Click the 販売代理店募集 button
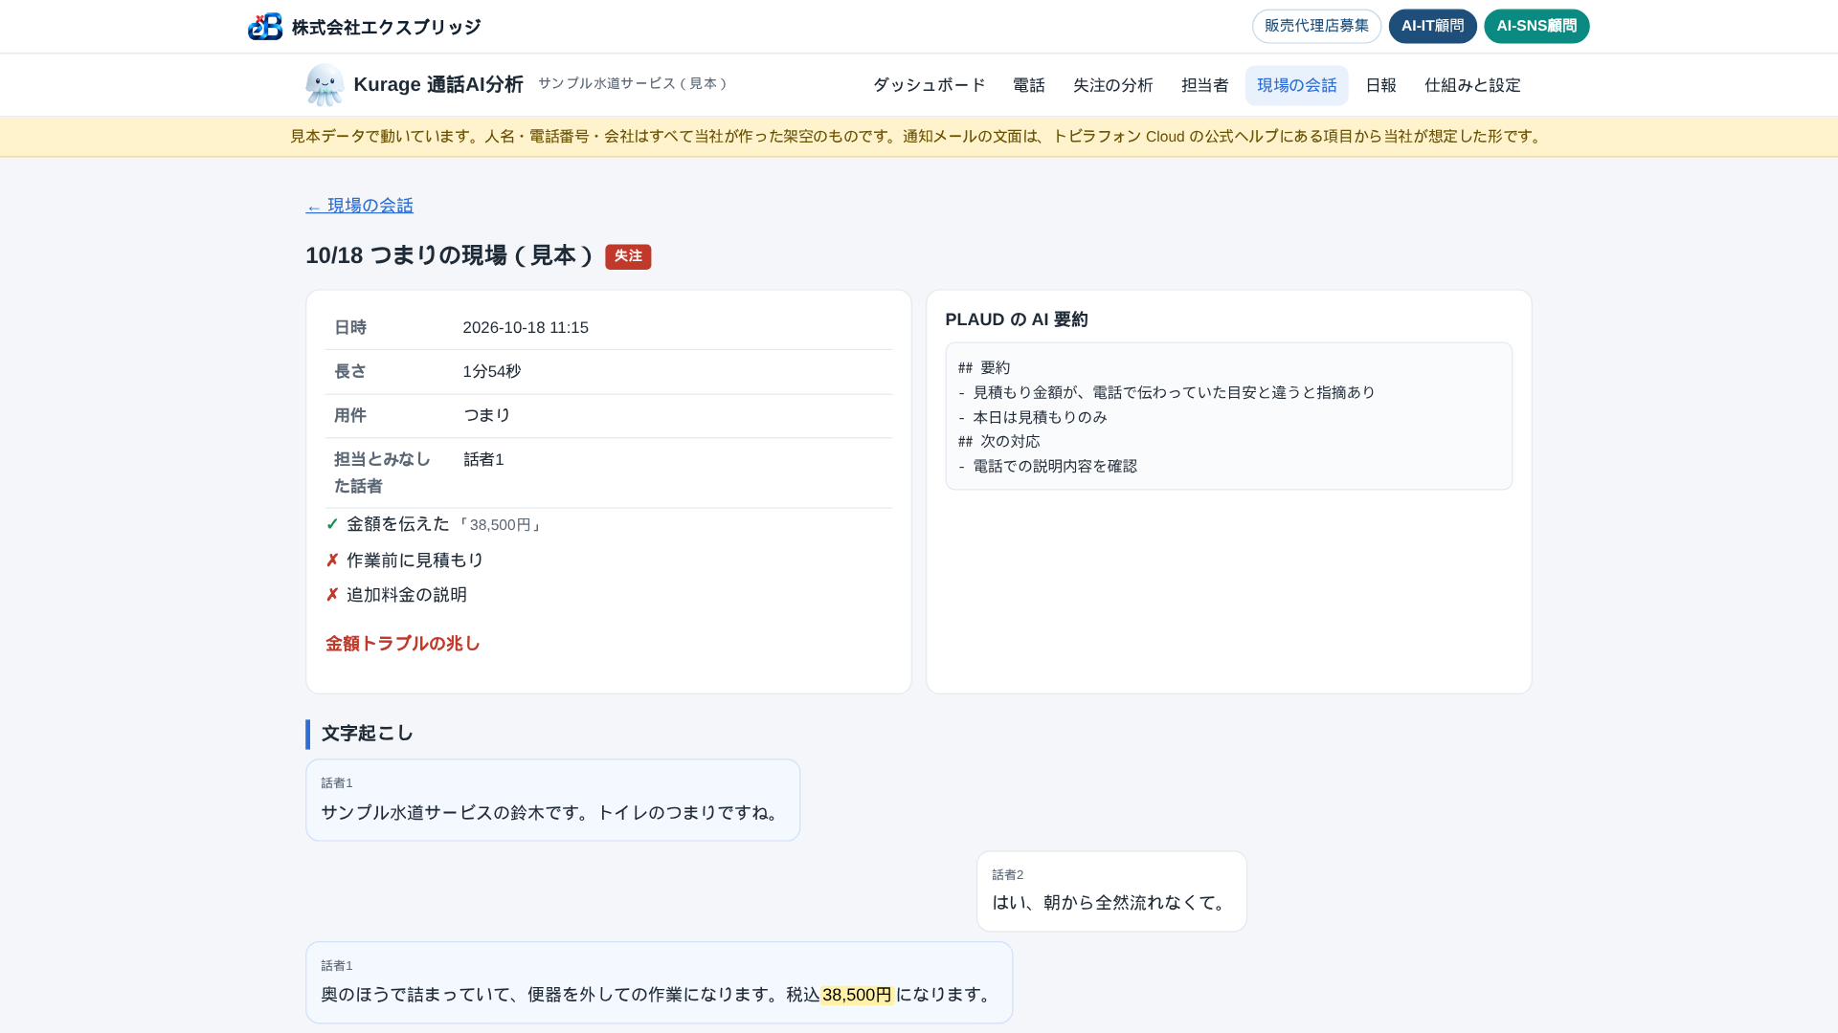 point(1316,26)
